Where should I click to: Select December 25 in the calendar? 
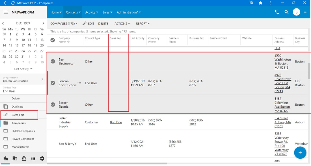pyautogui.click(x=29, y=51)
